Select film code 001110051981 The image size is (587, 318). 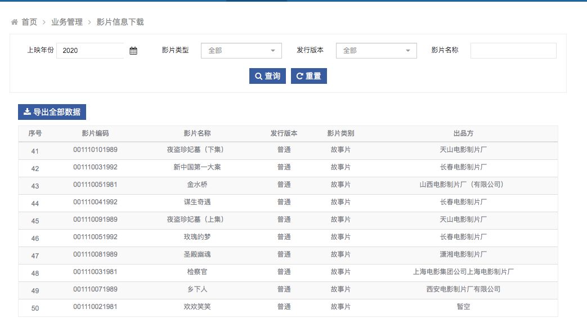[x=95, y=185]
